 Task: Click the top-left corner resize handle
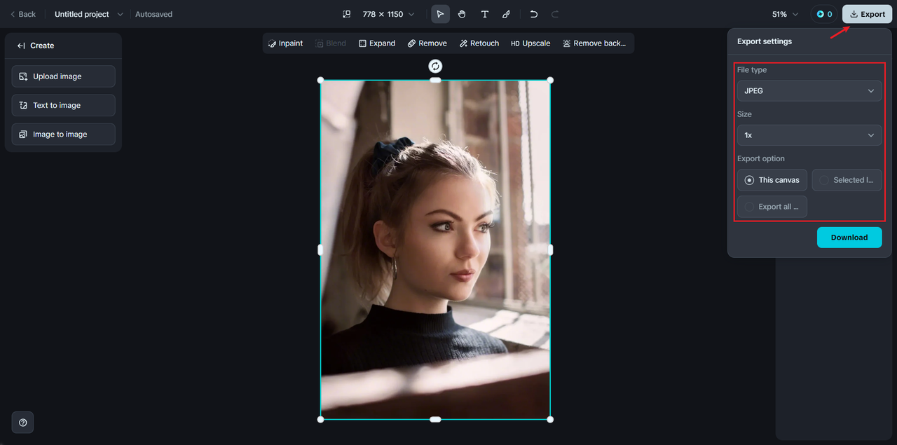[321, 80]
